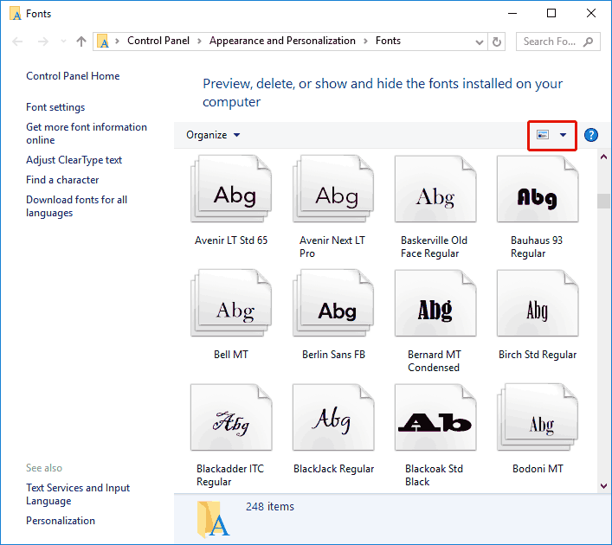This screenshot has height=545, width=612.
Task: Click the change view icon button
Action: [x=543, y=135]
